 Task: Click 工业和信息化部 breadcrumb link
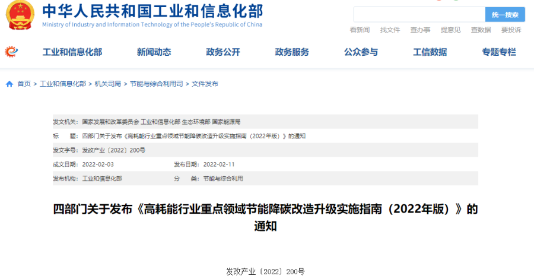tap(63, 84)
